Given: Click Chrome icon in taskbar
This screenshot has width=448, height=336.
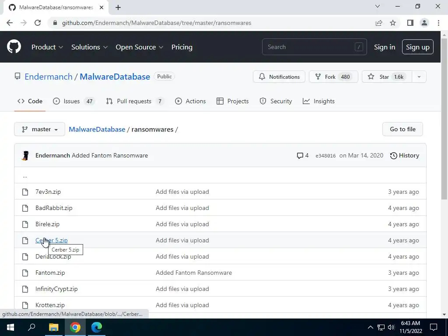Looking at the screenshot, I should point(75,327).
